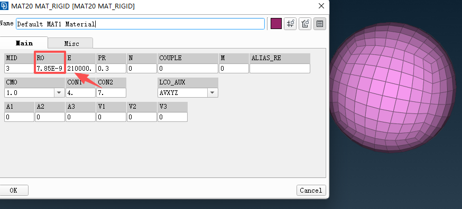Open the CMO dropdown arrow

(59, 93)
